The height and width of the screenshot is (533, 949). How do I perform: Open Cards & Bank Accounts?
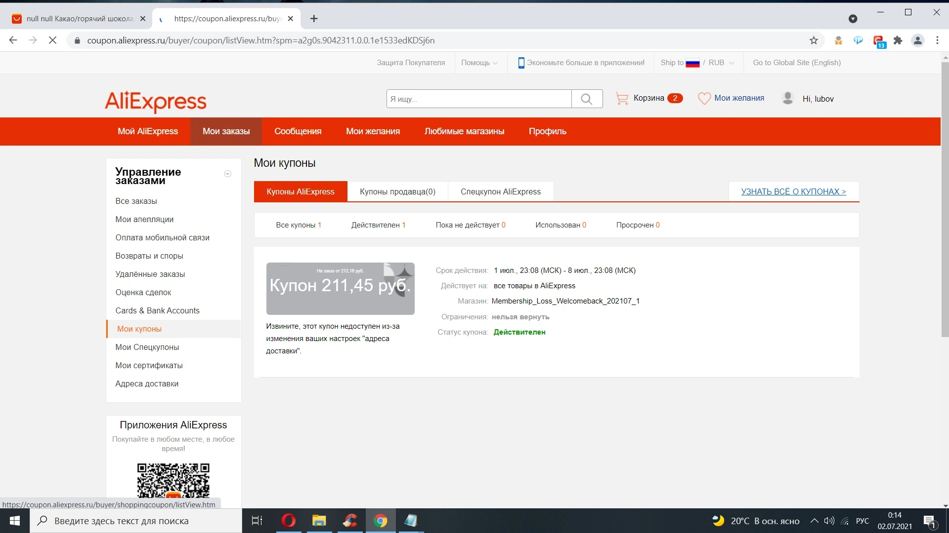pyautogui.click(x=157, y=311)
